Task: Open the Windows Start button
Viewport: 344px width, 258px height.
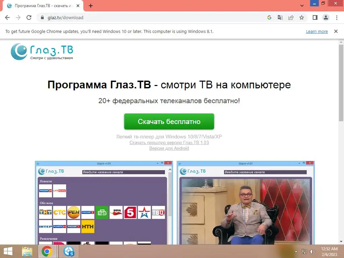Action: pos(8,251)
